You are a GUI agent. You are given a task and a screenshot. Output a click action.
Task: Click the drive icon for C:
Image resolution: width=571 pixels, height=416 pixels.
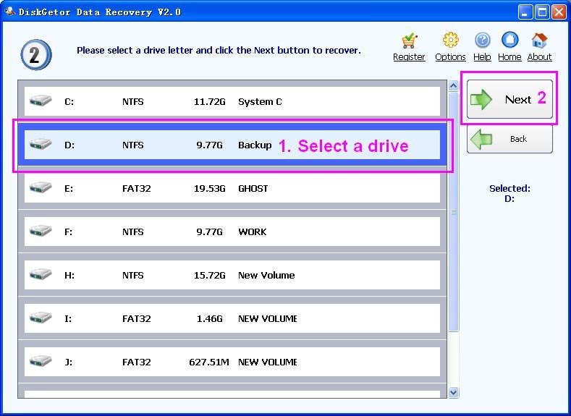41,100
